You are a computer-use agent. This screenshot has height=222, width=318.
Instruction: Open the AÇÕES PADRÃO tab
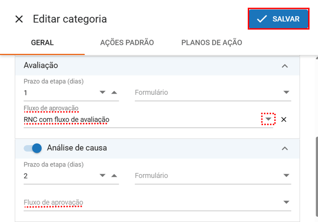pos(127,43)
